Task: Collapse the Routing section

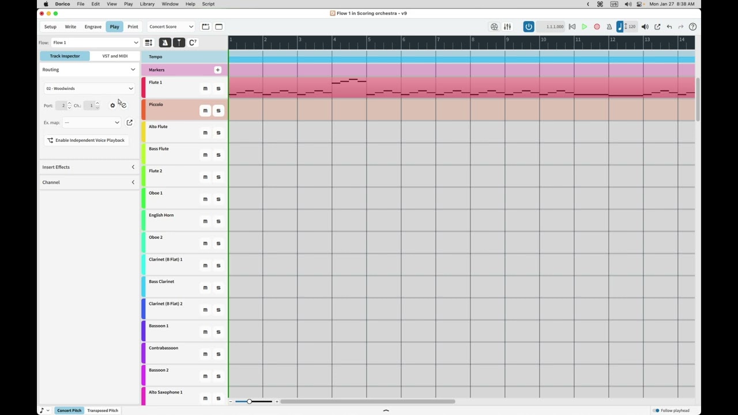Action: [x=88, y=70]
